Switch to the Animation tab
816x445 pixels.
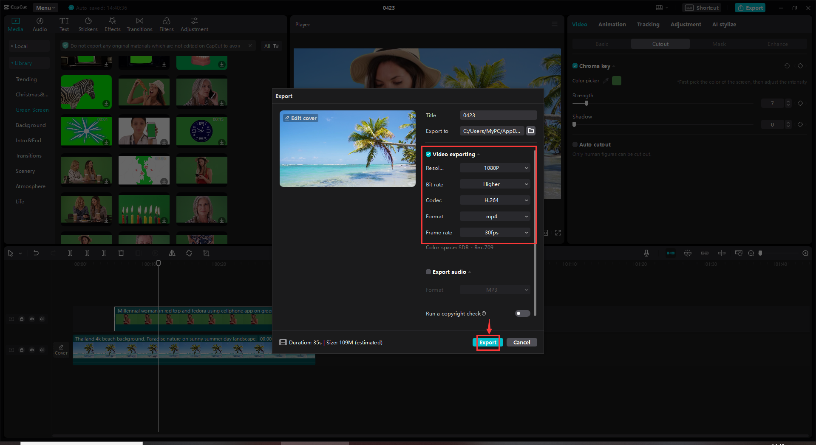(612, 24)
